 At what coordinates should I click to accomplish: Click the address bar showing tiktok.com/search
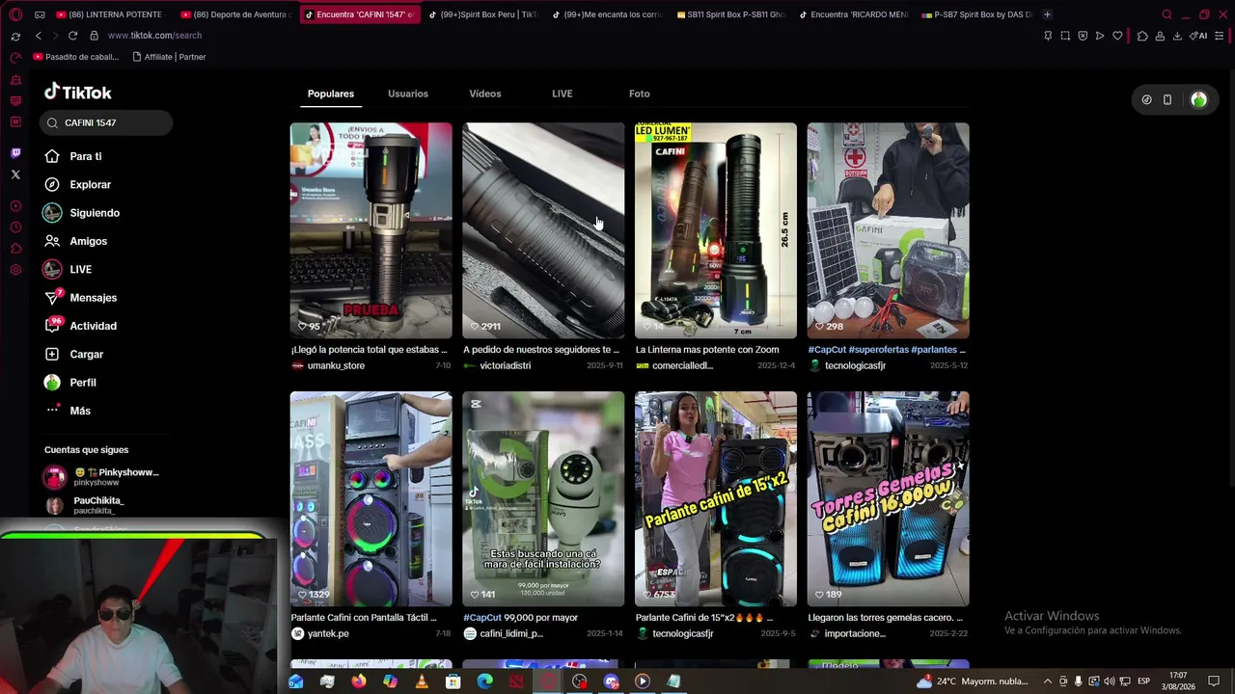(x=154, y=36)
